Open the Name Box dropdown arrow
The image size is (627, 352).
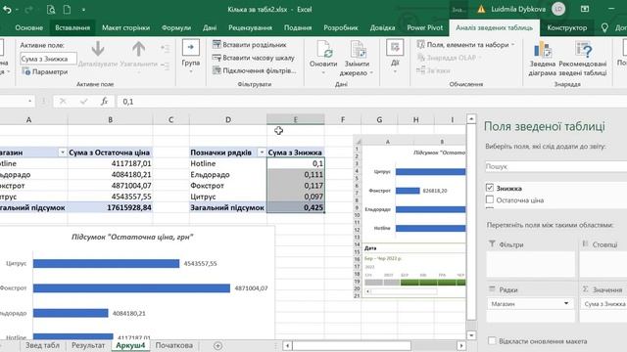[x=29, y=102]
